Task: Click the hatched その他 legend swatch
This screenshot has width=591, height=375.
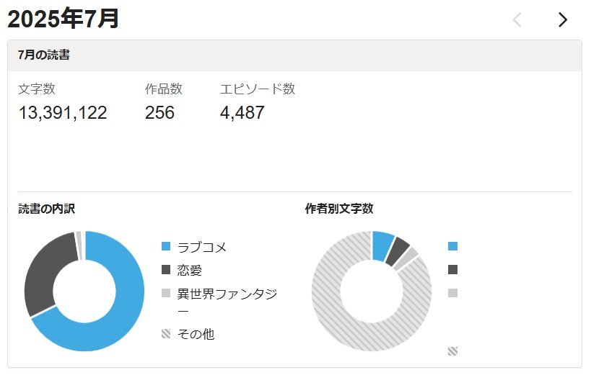Action: coord(167,334)
